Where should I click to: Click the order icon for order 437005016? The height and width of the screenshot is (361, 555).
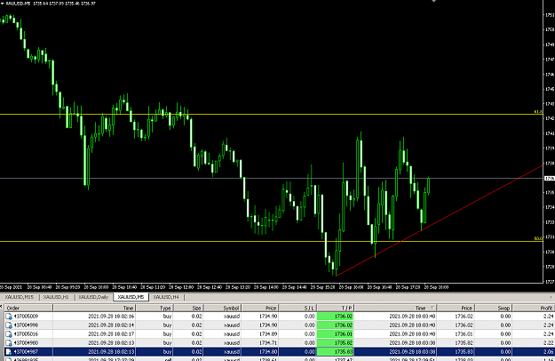pyautogui.click(x=9, y=334)
